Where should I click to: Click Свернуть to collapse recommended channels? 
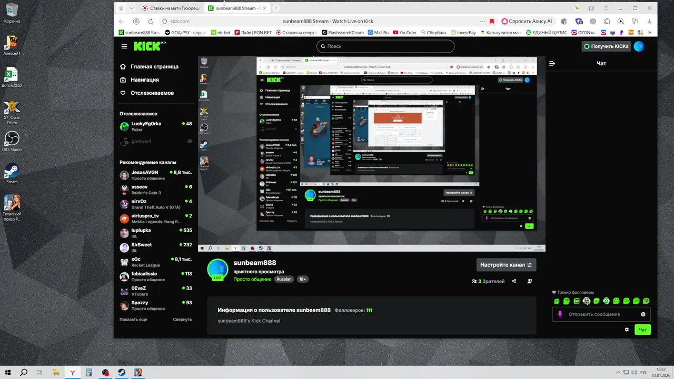pos(182,320)
